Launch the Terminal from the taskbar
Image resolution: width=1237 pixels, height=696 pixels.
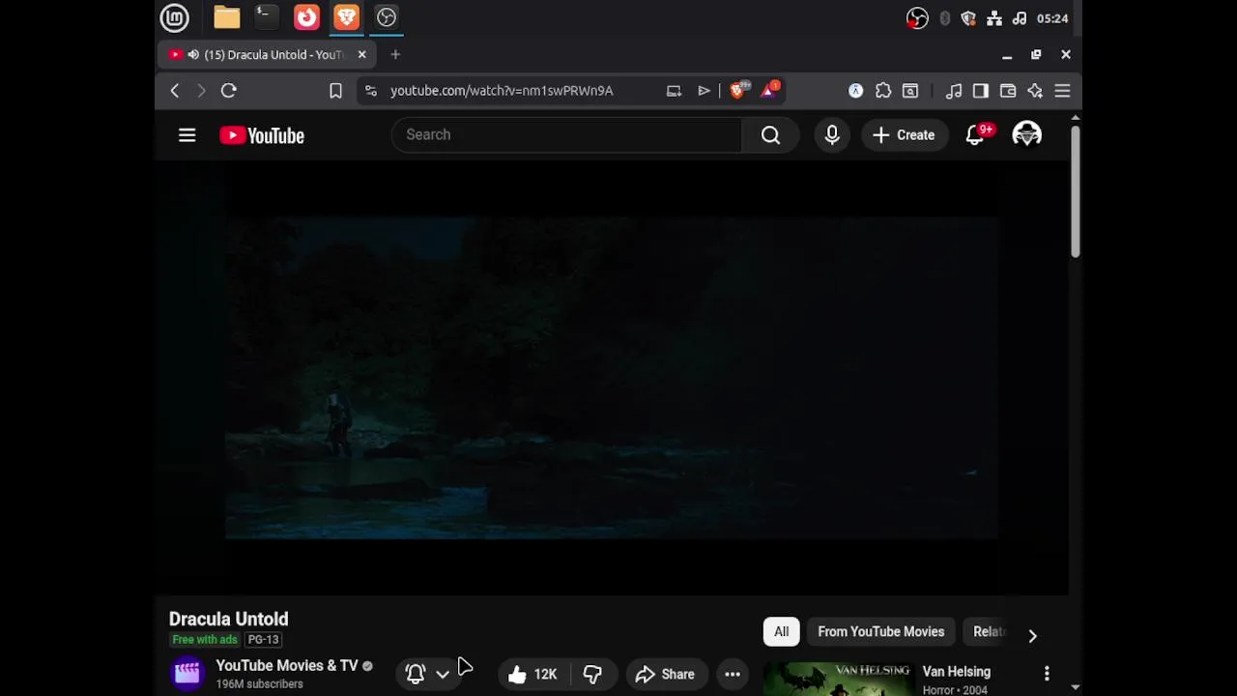tap(266, 17)
